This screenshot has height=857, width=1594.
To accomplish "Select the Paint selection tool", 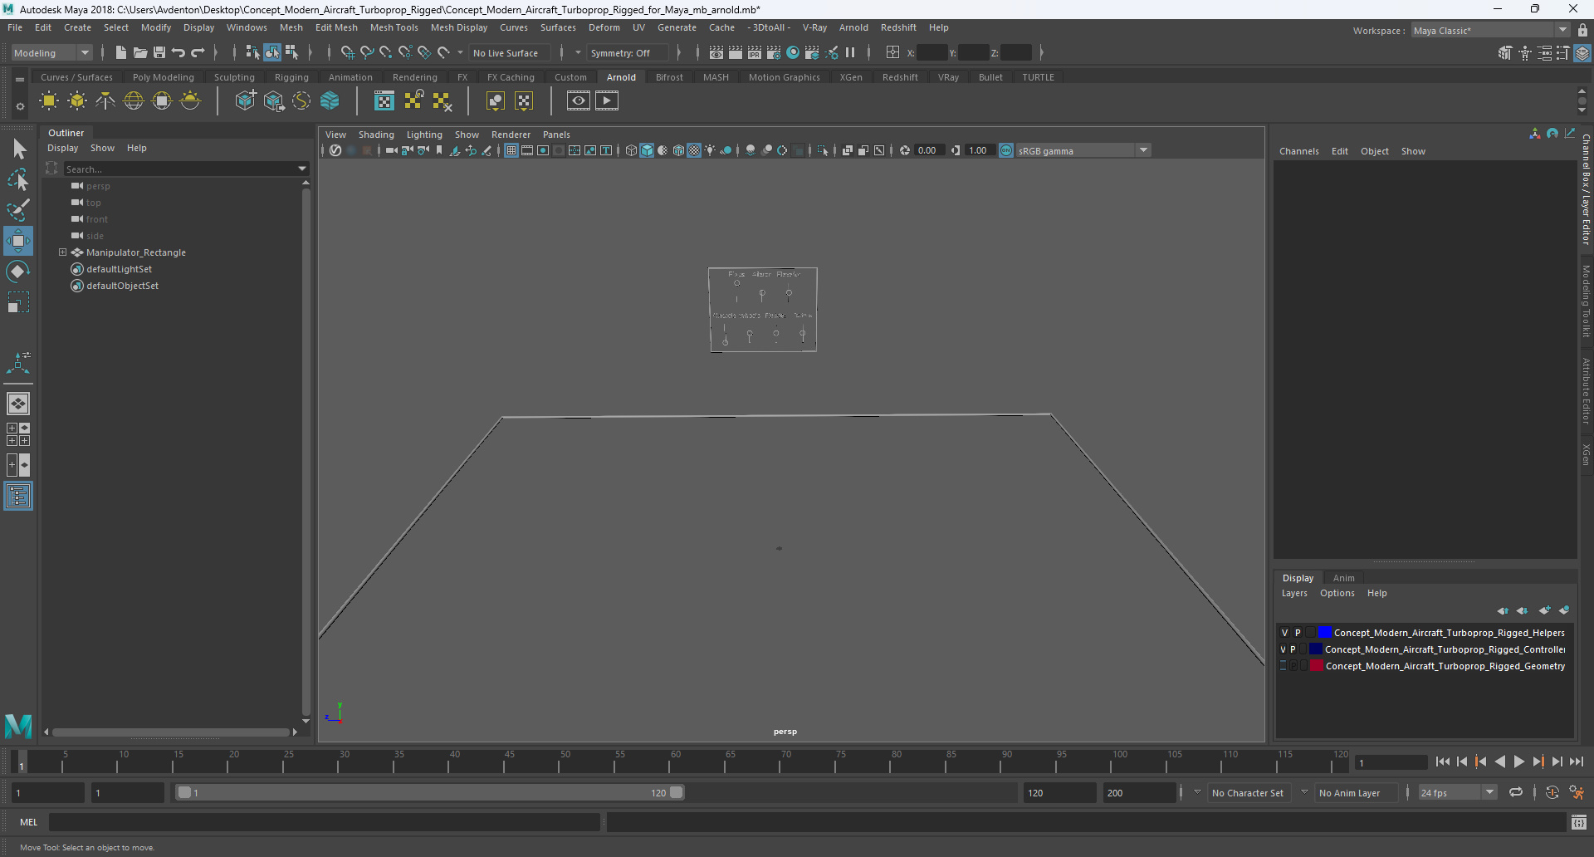I will click(18, 209).
